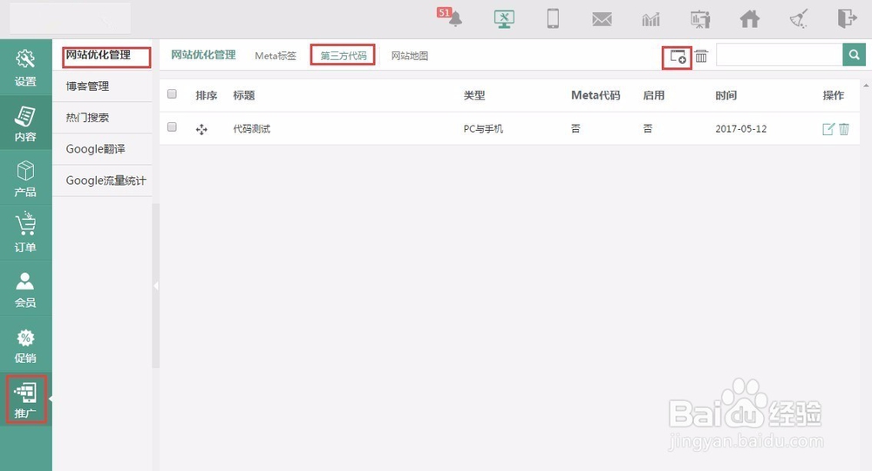
Task: Click the 代码测试 title cell
Action: tap(251, 129)
